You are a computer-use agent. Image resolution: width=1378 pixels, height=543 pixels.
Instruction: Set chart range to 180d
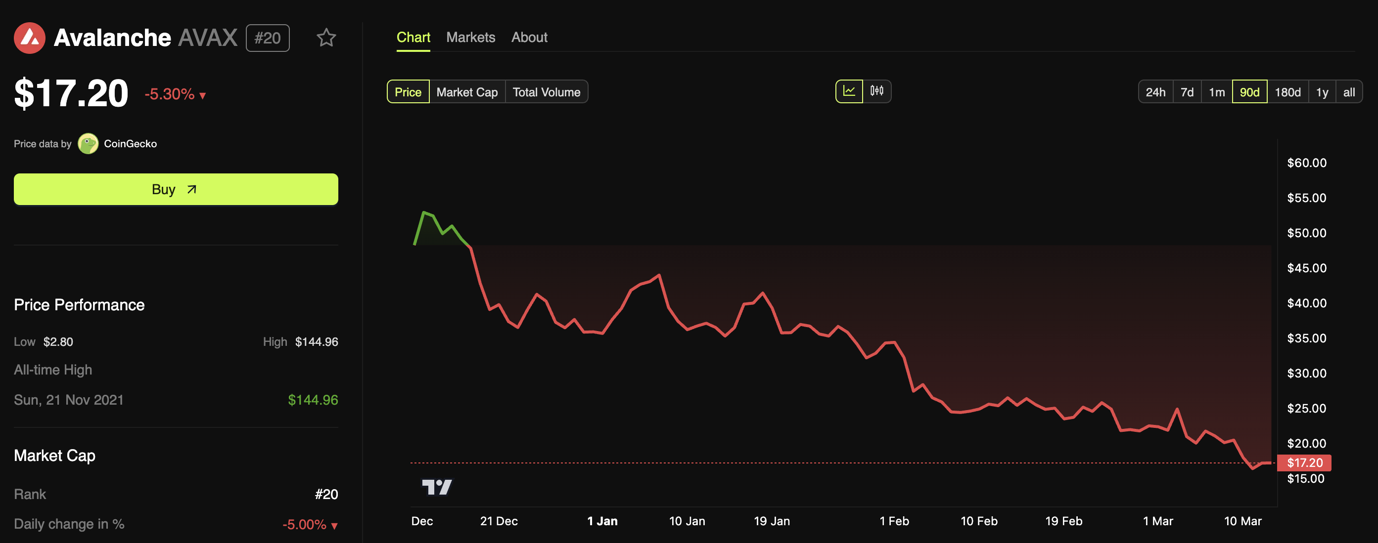1287,92
